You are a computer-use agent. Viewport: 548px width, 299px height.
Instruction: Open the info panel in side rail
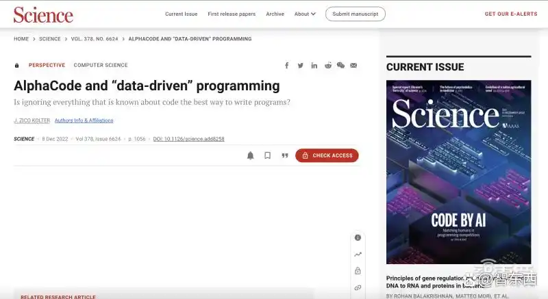click(358, 237)
